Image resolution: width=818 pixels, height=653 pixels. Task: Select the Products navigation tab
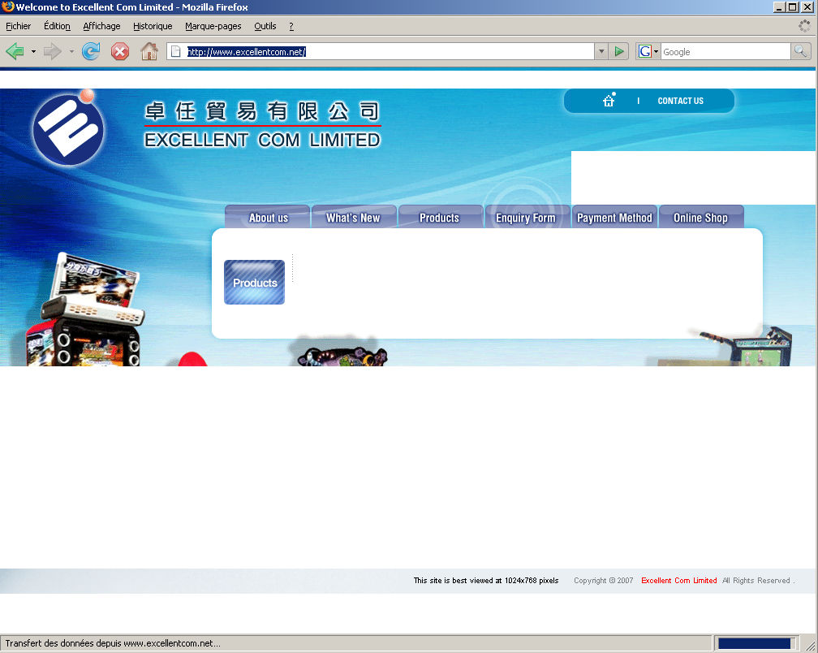coord(440,217)
